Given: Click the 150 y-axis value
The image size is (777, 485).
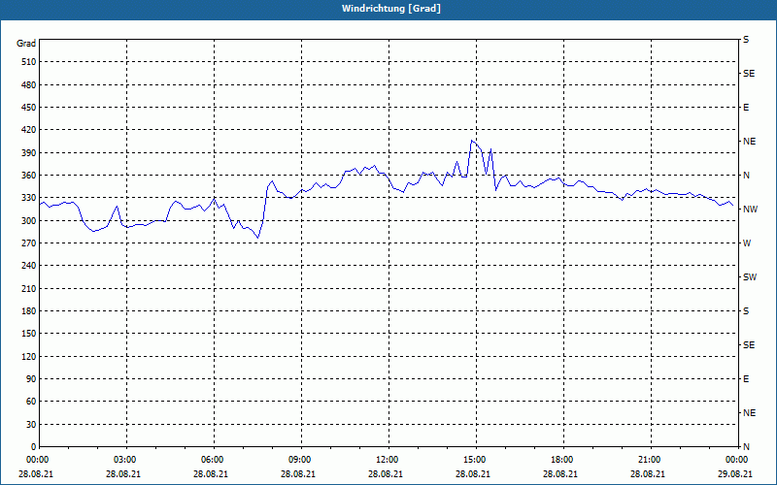Looking at the screenshot, I should coord(29,334).
